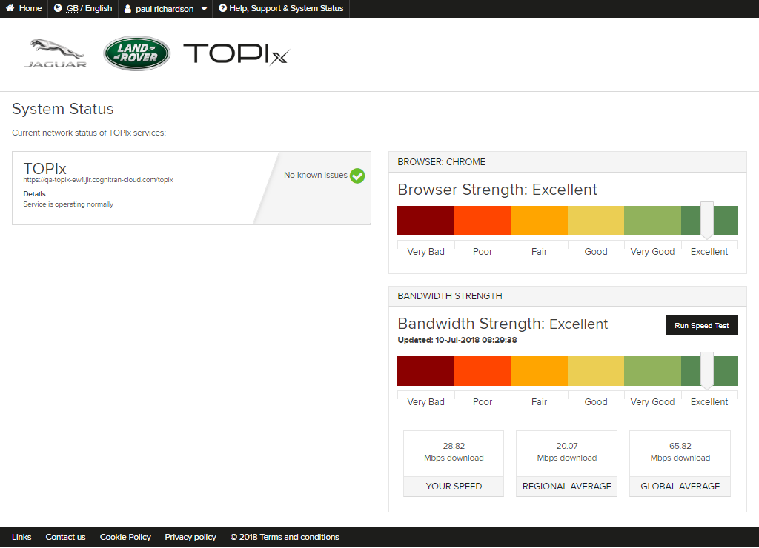Viewport: 759px width, 548px height.
Task: Expand the paul richardson dropdown arrow
Action: pyautogui.click(x=204, y=9)
